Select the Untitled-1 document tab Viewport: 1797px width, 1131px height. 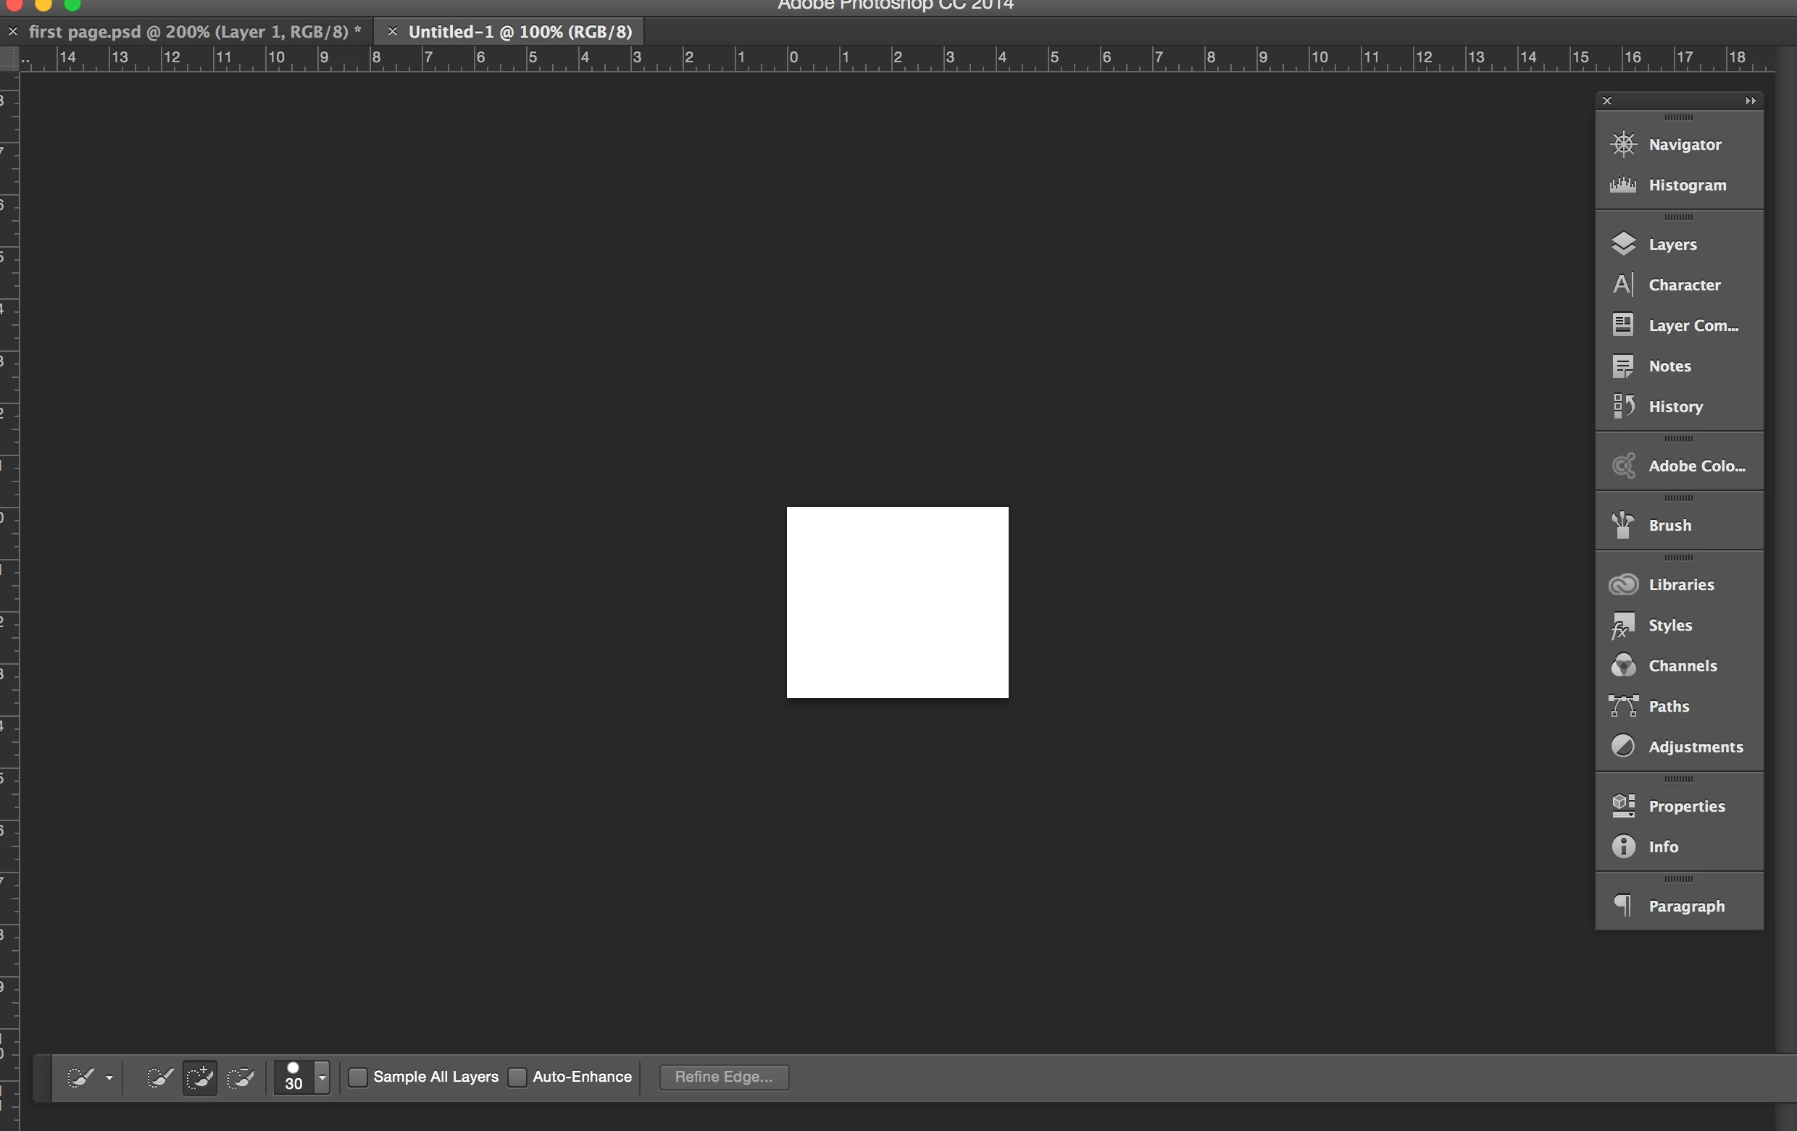pos(520,32)
